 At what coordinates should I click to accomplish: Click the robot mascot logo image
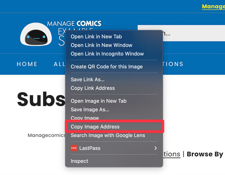tap(36, 34)
